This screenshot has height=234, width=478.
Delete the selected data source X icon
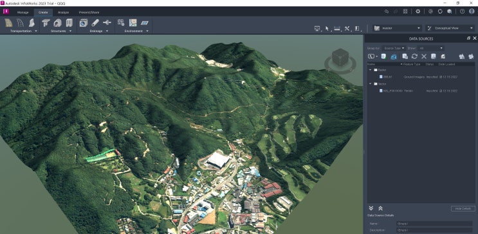click(x=424, y=56)
